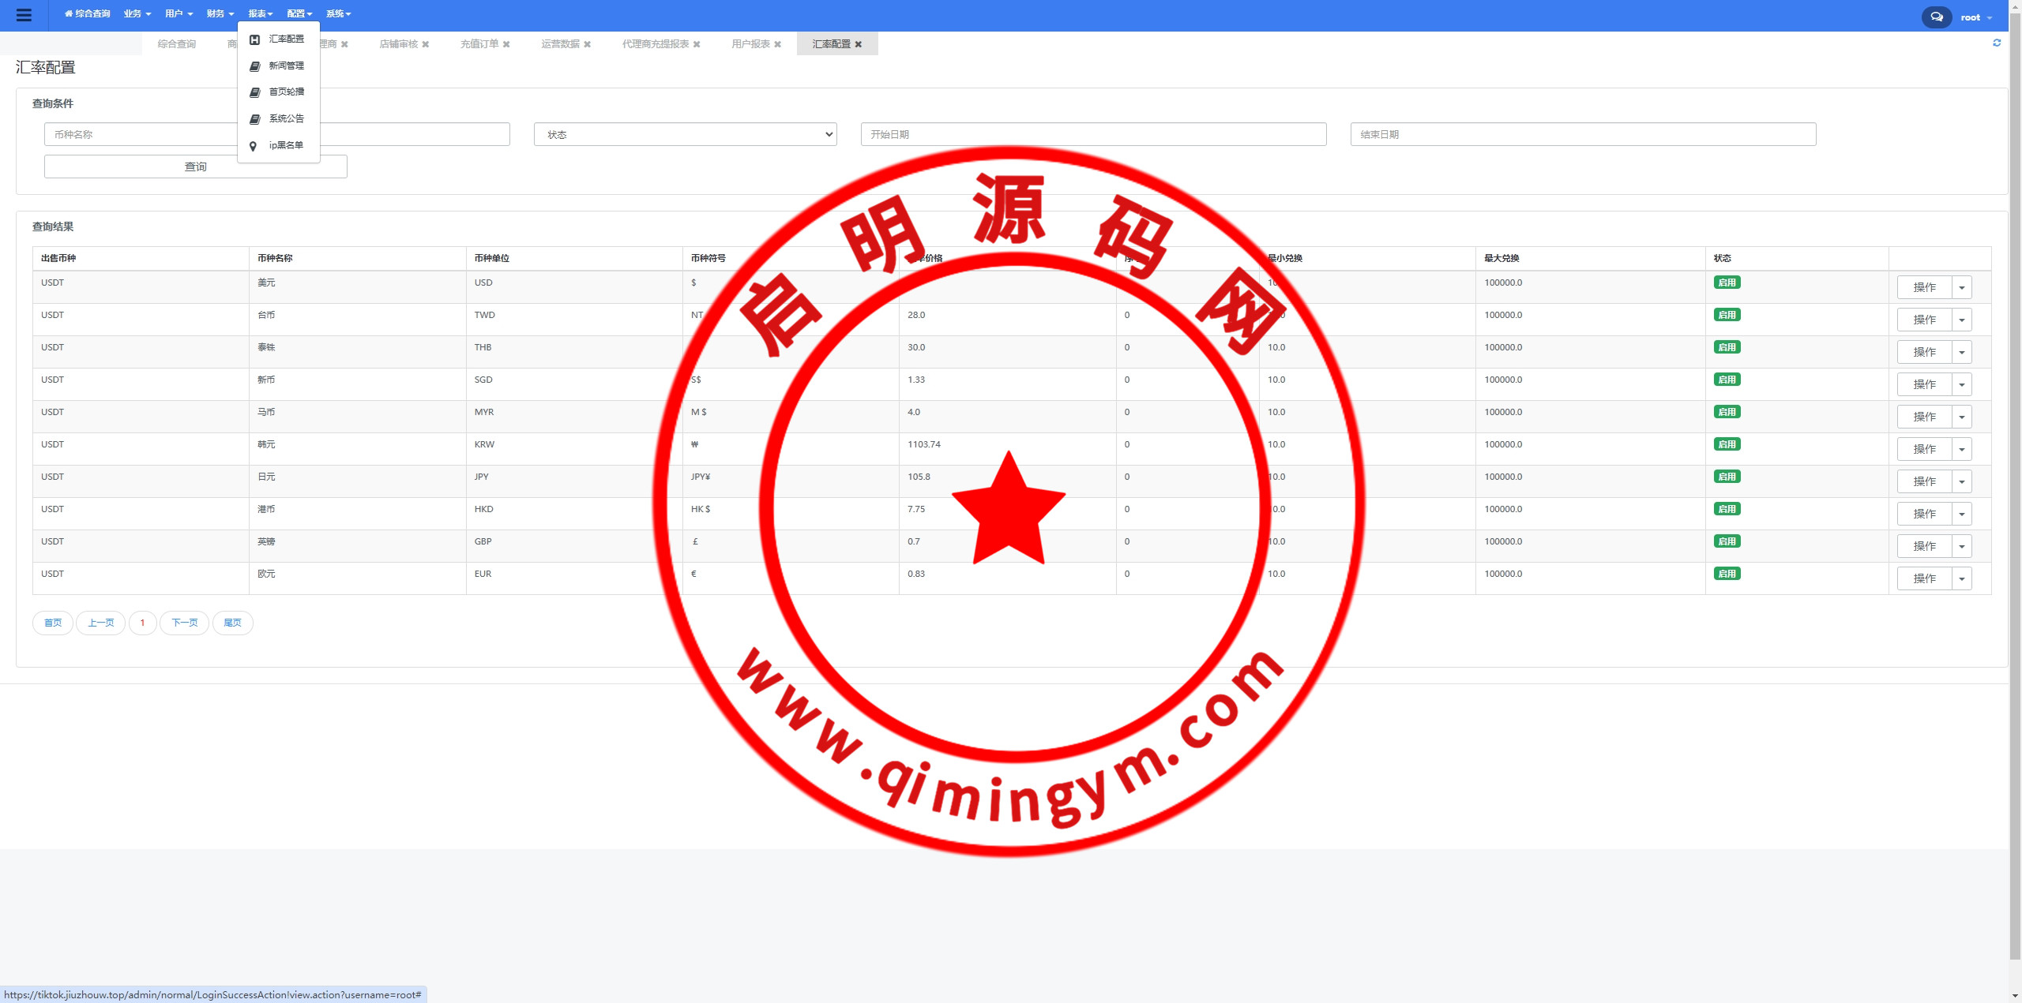Image resolution: width=2022 pixels, height=1003 pixels.
Task: Select 系统公告 from the dropdown menu
Action: tap(286, 118)
